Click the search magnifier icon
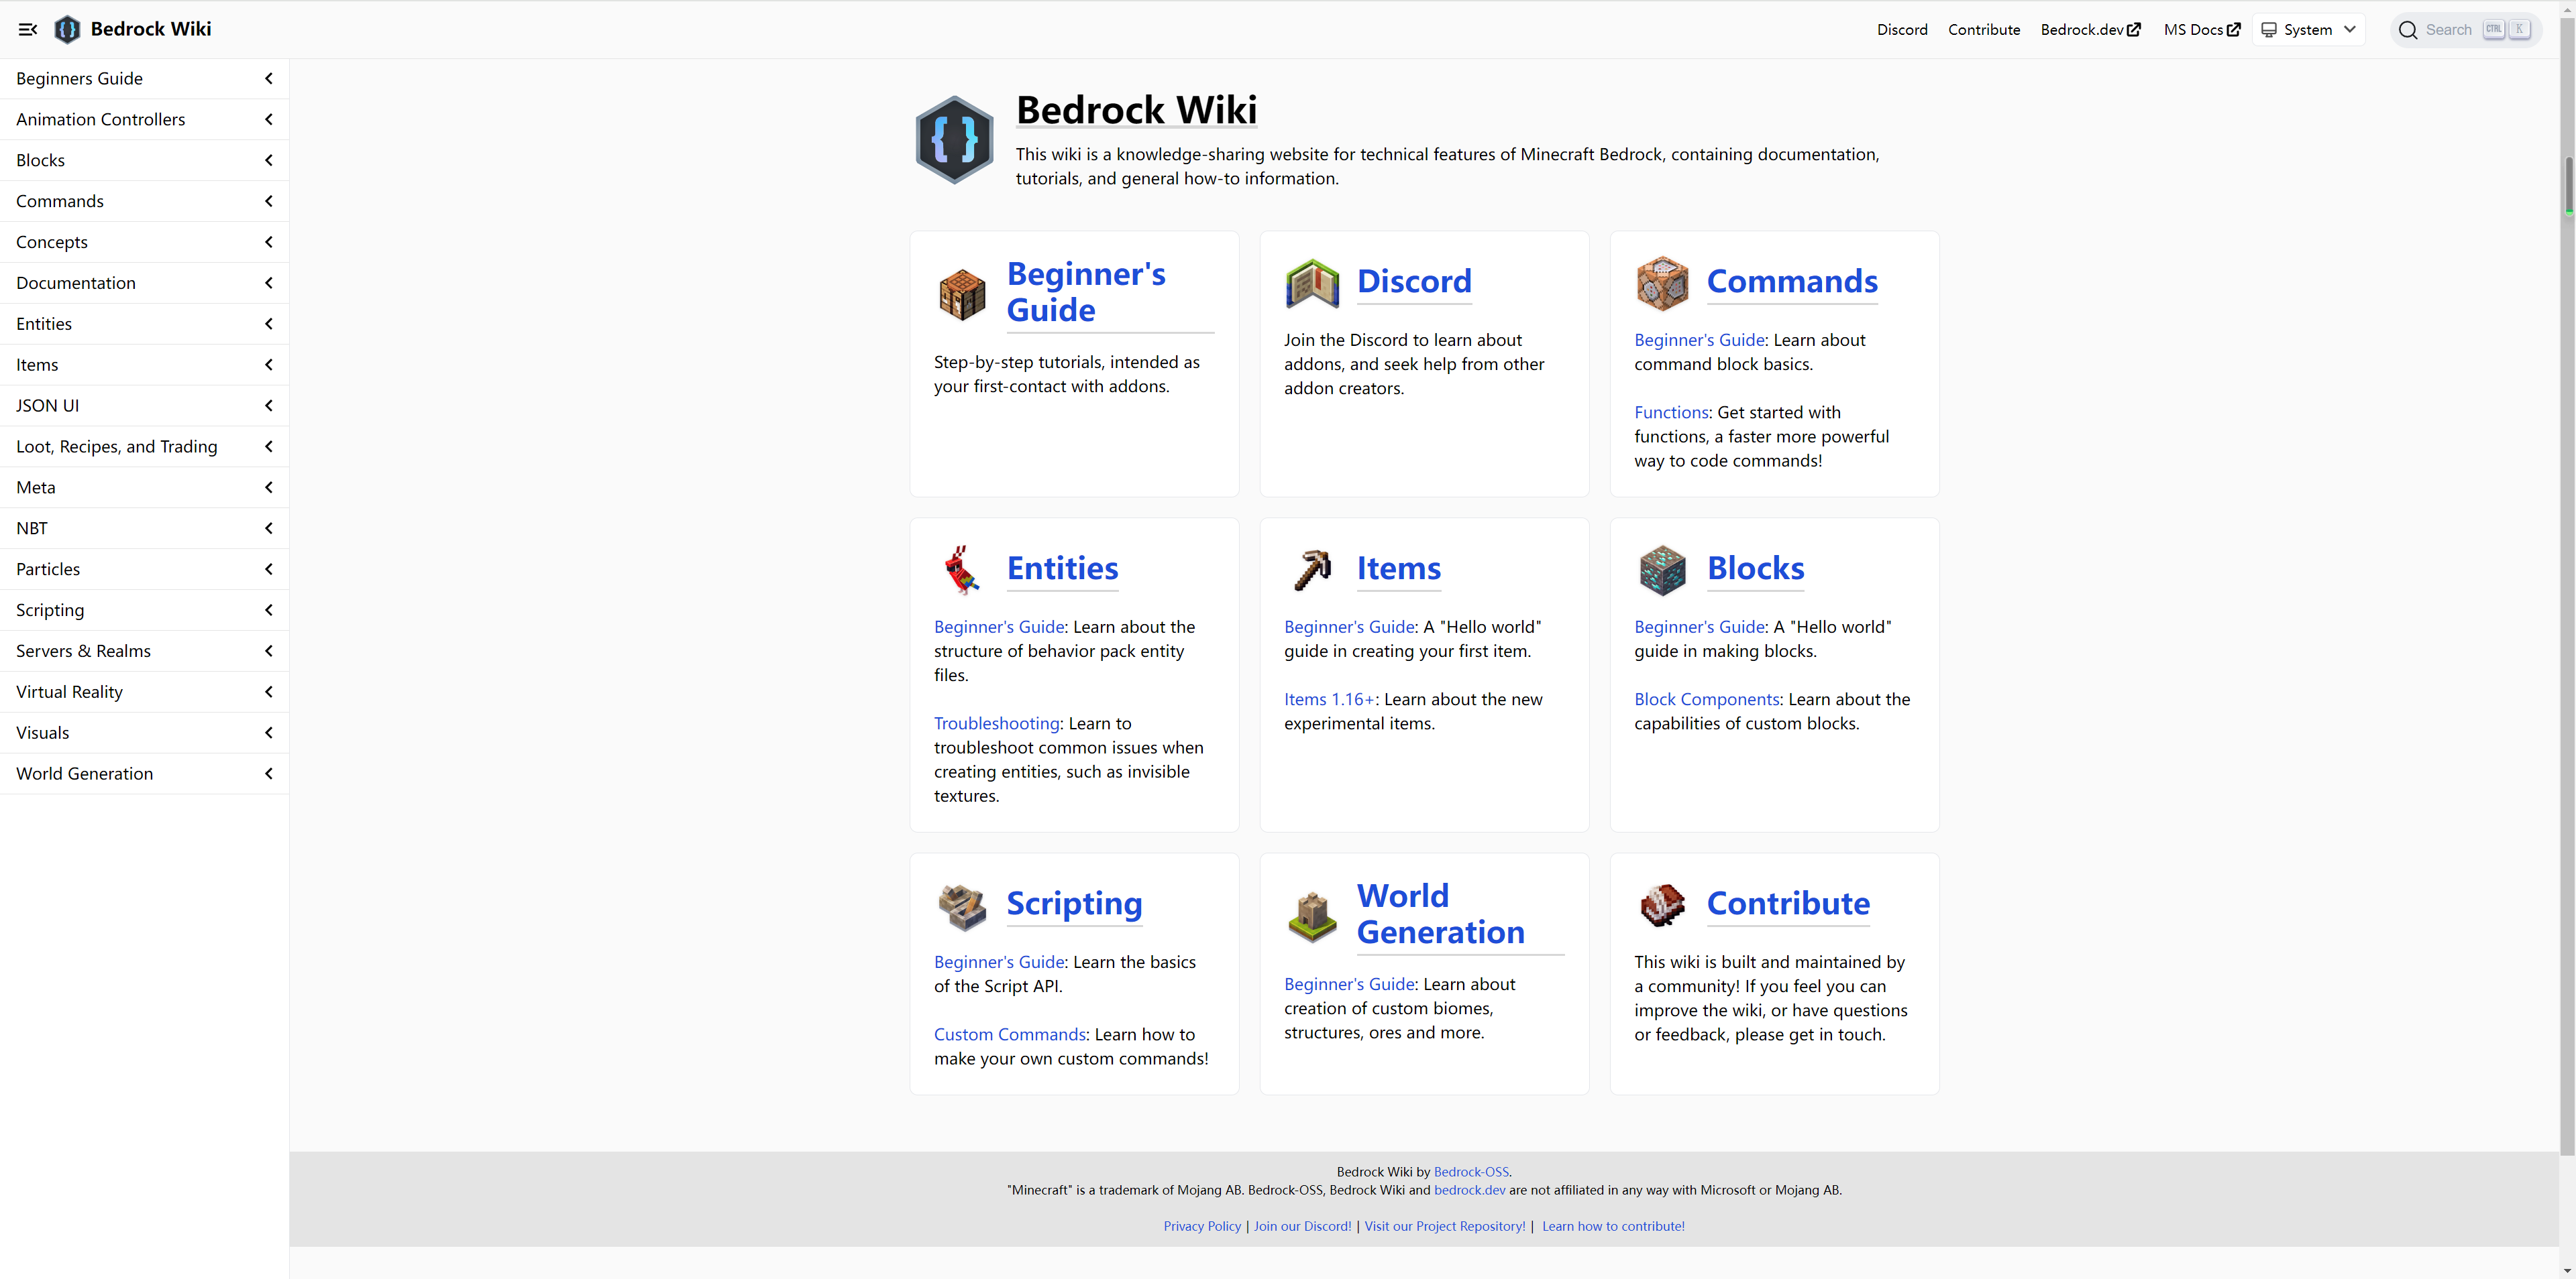 2408,30
